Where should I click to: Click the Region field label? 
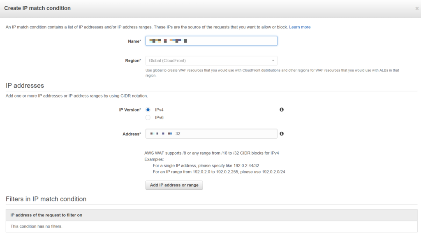click(x=133, y=61)
